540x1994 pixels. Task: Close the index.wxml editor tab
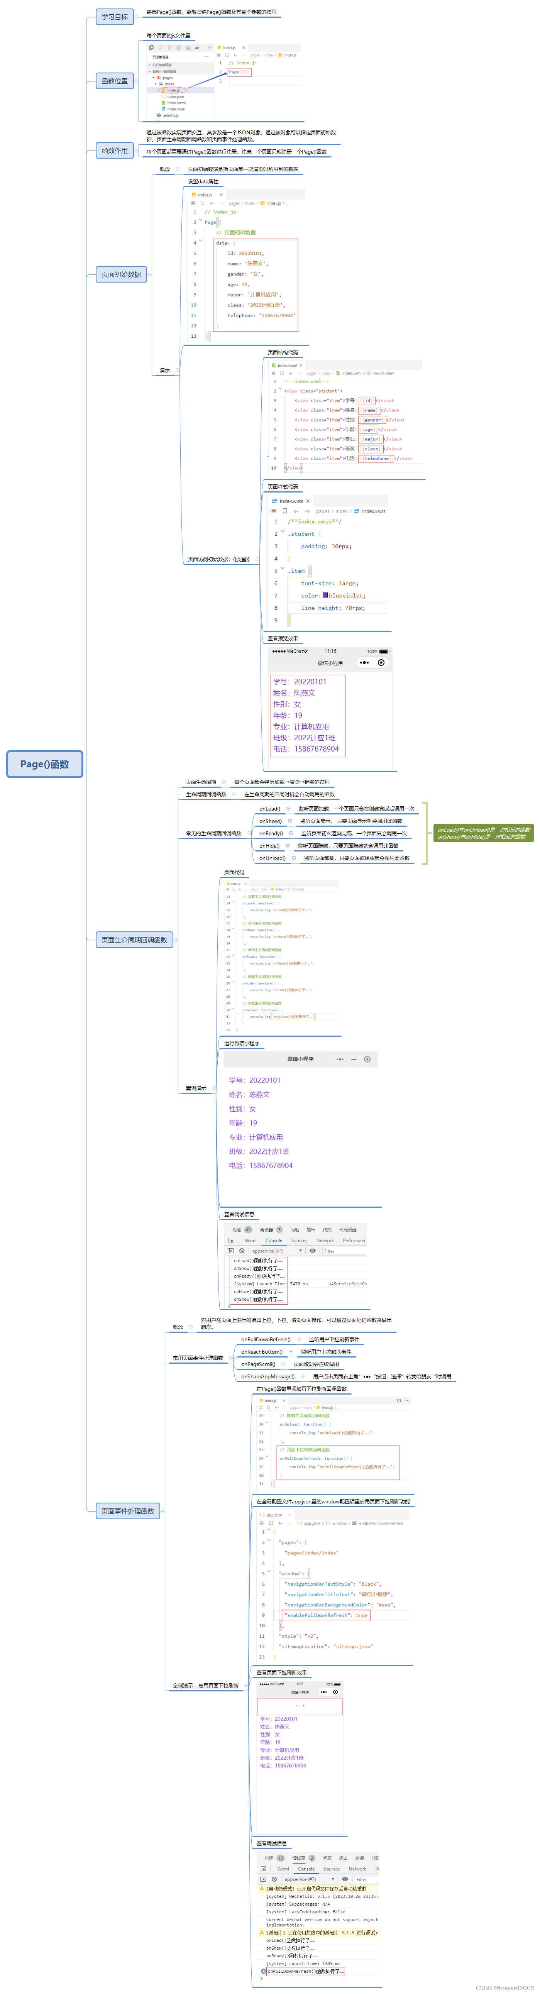coord(301,366)
